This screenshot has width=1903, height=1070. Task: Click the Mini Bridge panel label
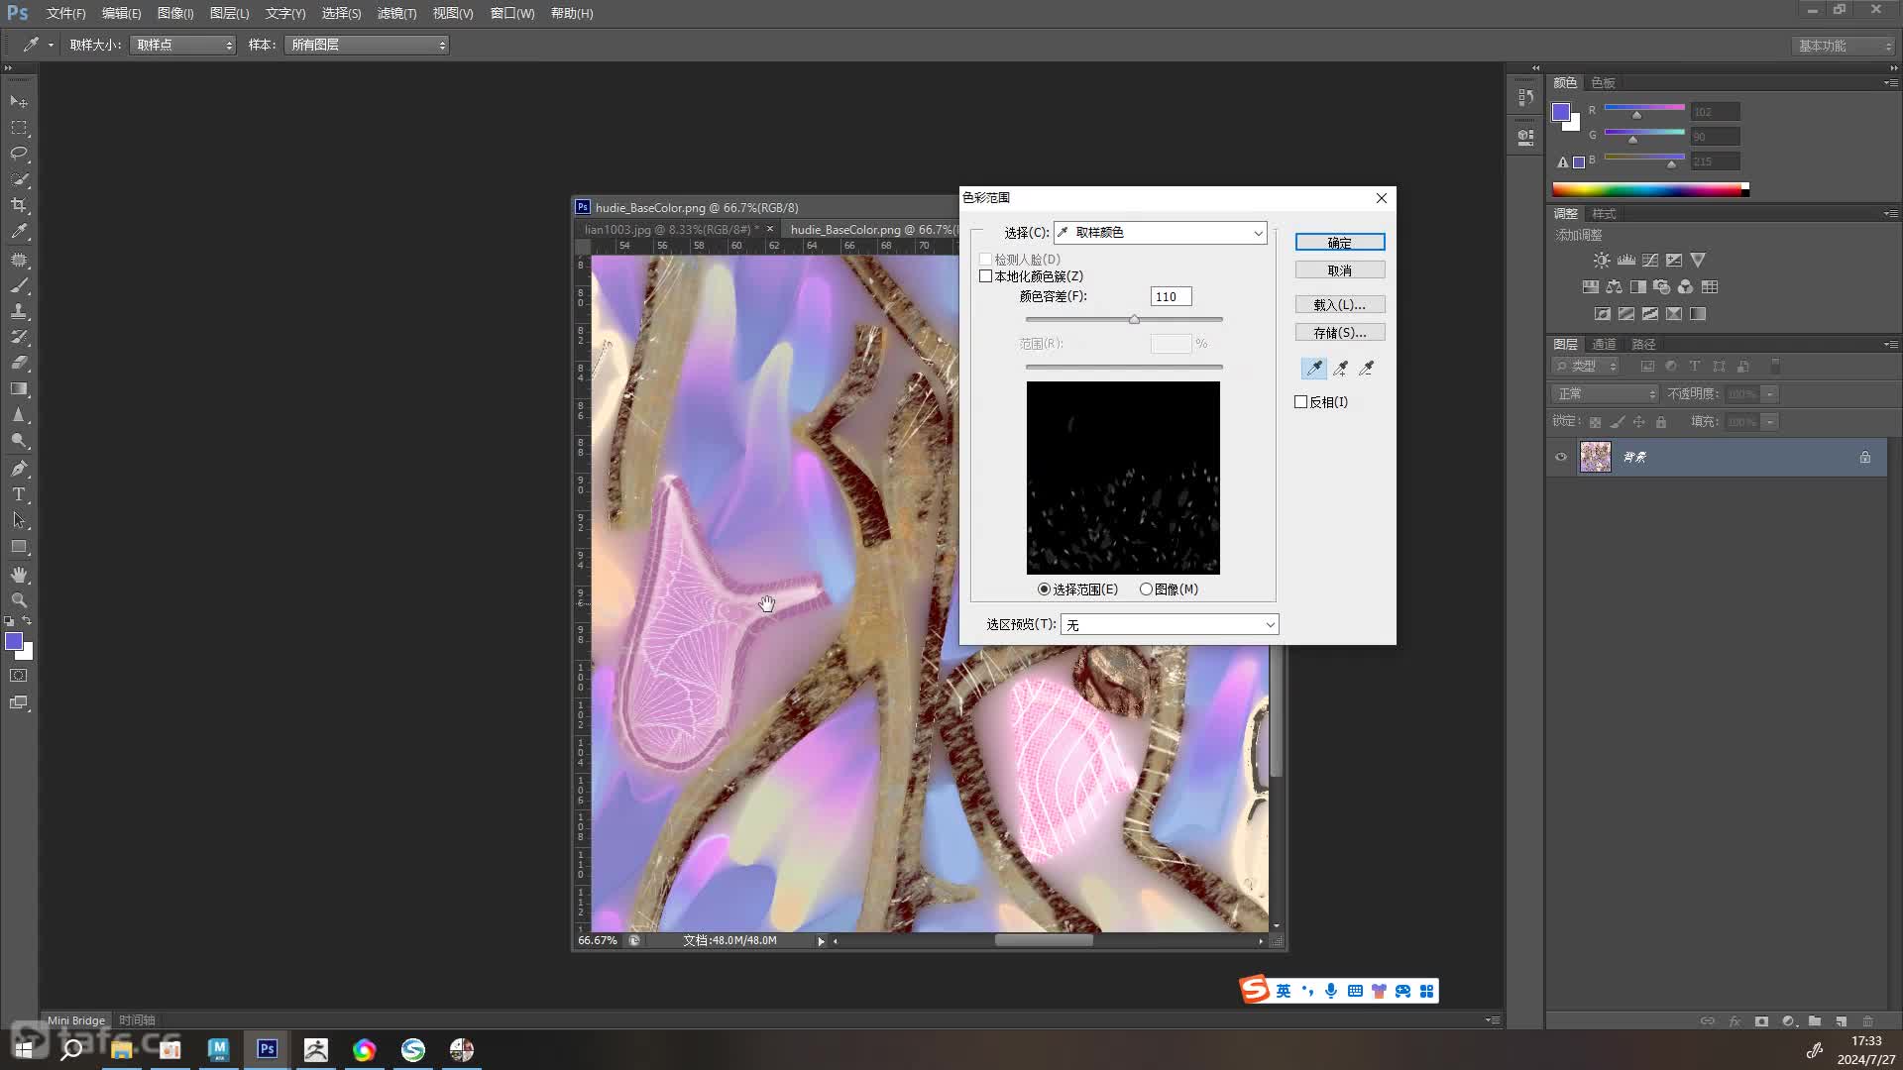76,1020
